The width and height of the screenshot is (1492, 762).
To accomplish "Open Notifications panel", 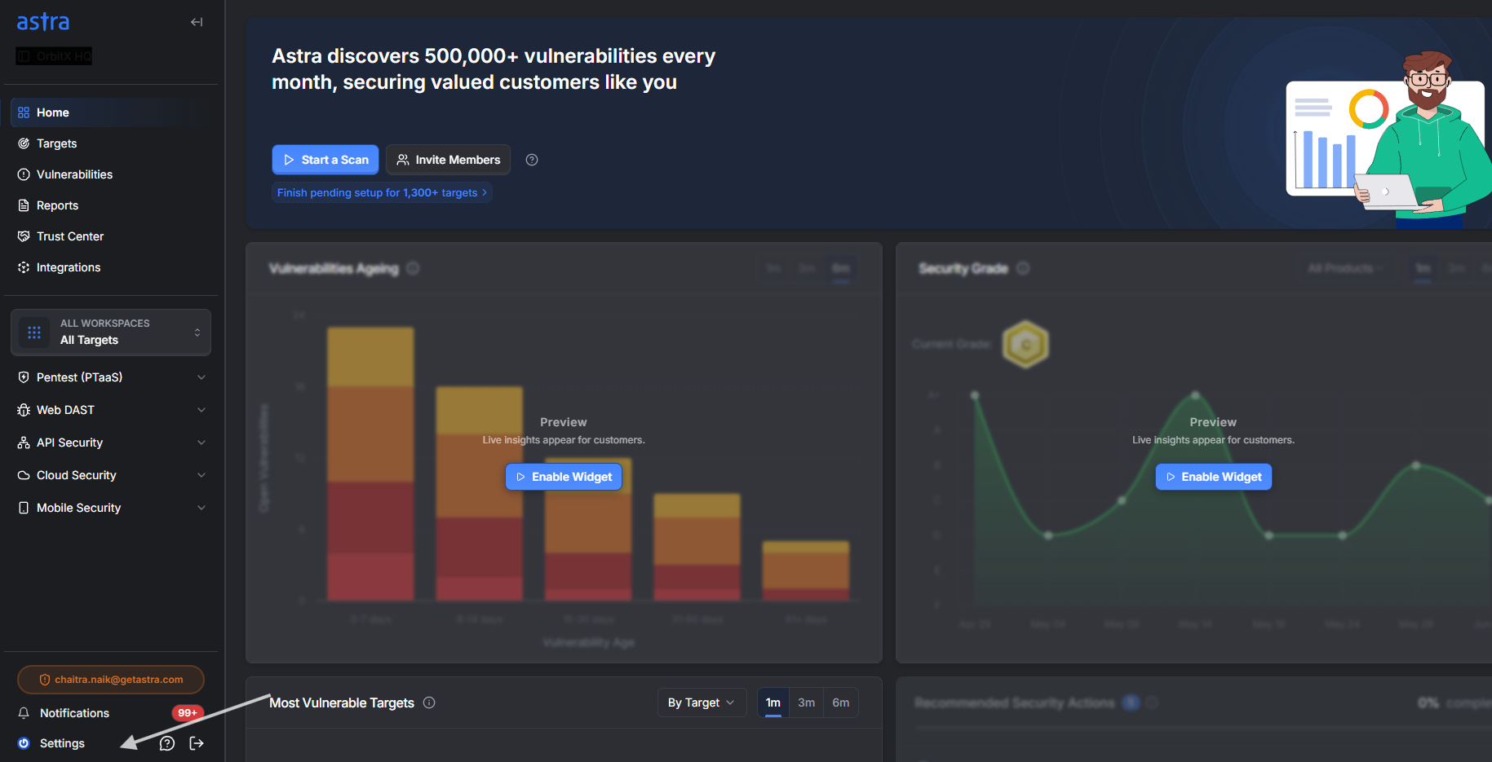I will [x=74, y=713].
